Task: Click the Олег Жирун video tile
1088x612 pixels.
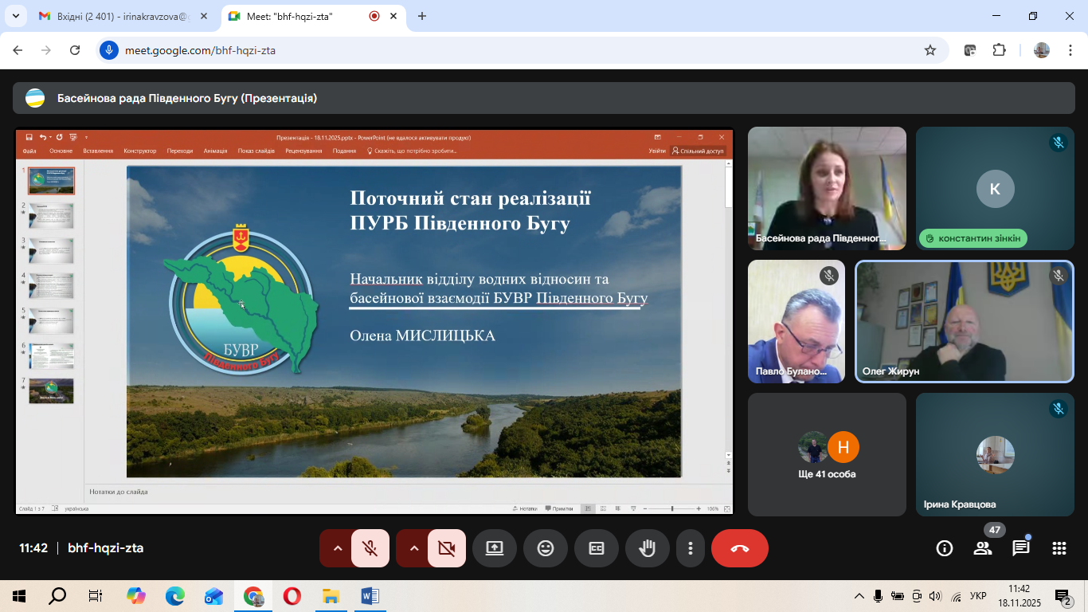Action: pos(965,322)
